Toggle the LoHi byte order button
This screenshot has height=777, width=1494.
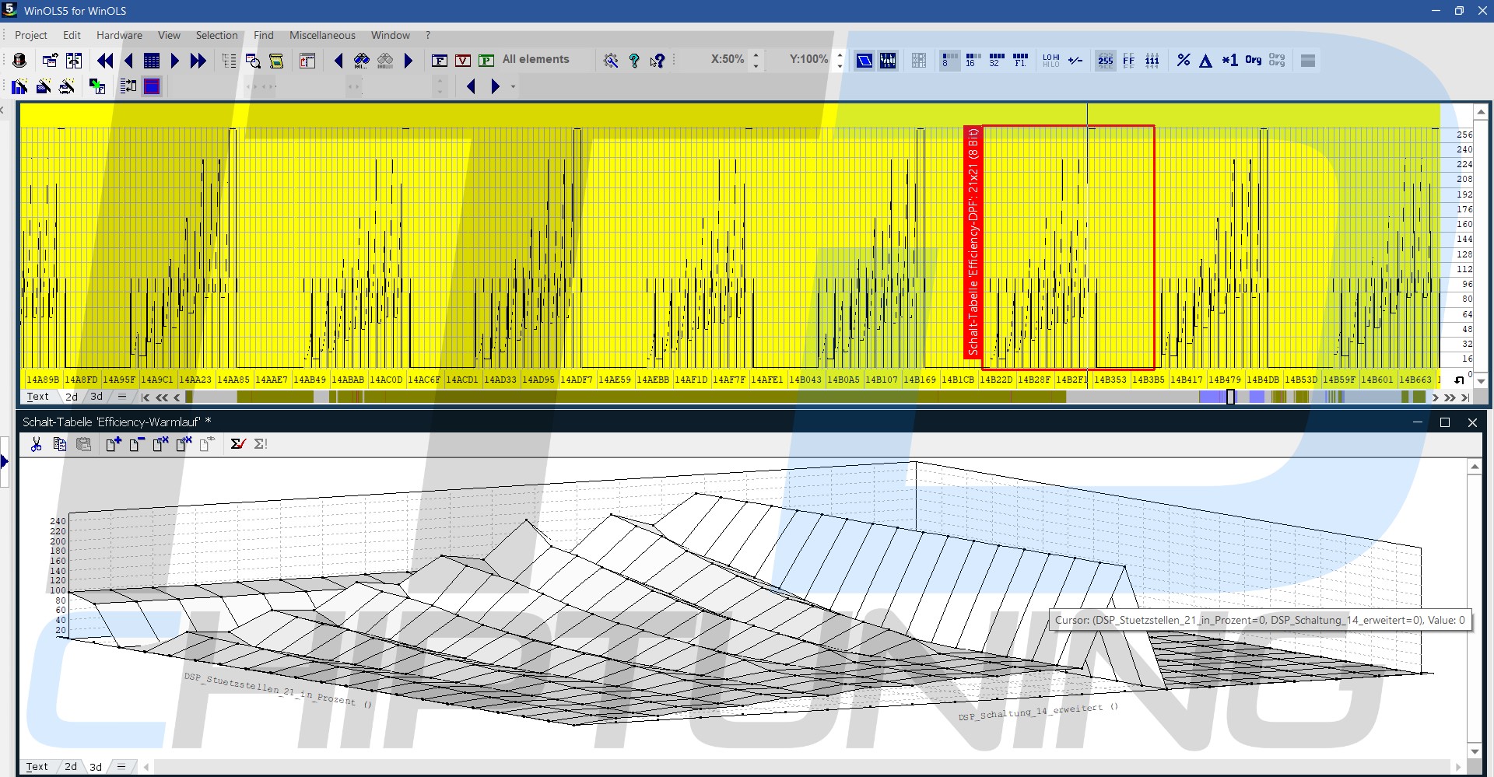(x=1050, y=60)
